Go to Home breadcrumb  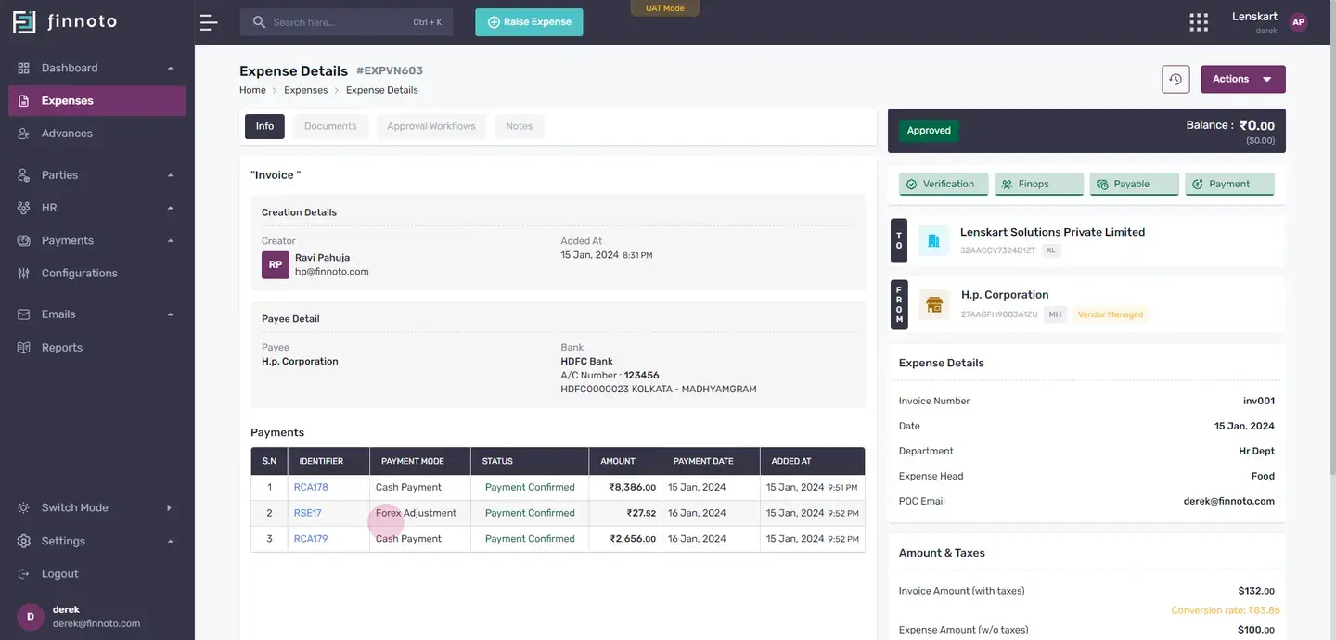click(252, 90)
